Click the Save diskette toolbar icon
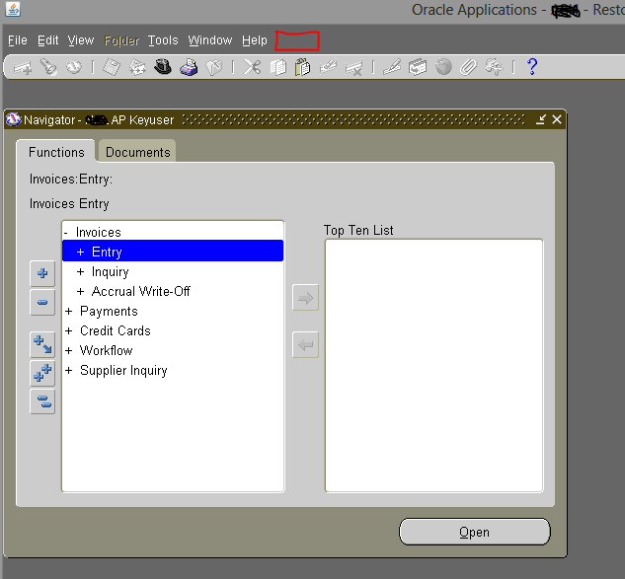 (x=112, y=67)
